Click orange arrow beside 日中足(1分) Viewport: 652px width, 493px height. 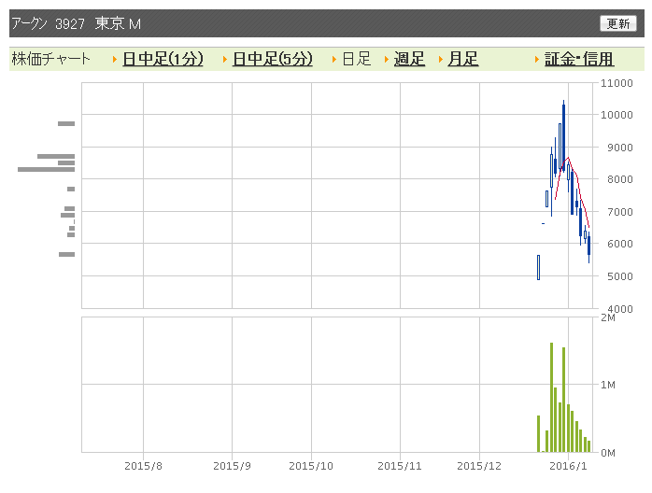click(x=115, y=60)
